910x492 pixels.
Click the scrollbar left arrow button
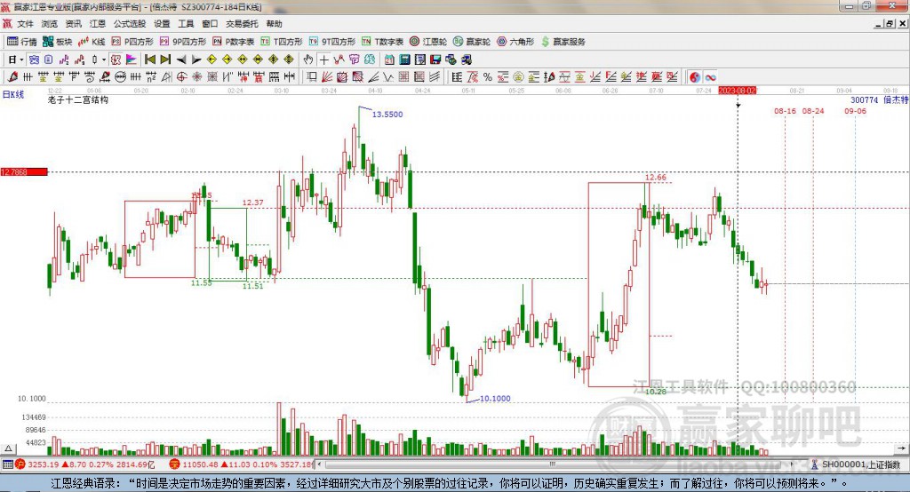[319, 464]
